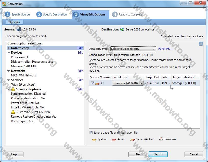Click the Active volume legend icon
The width and height of the screenshot is (208, 162).
click(114, 140)
